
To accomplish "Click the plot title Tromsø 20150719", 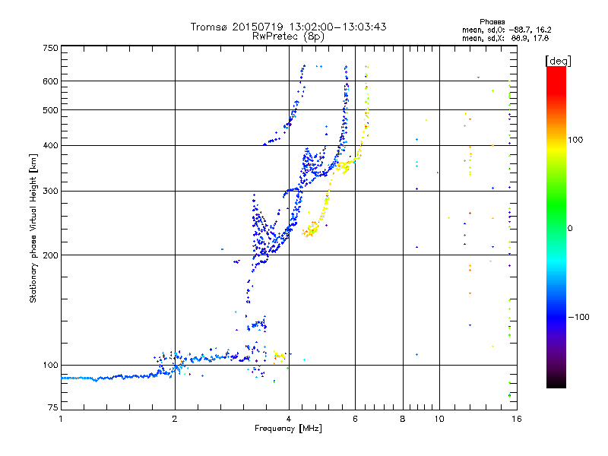I will (288, 27).
